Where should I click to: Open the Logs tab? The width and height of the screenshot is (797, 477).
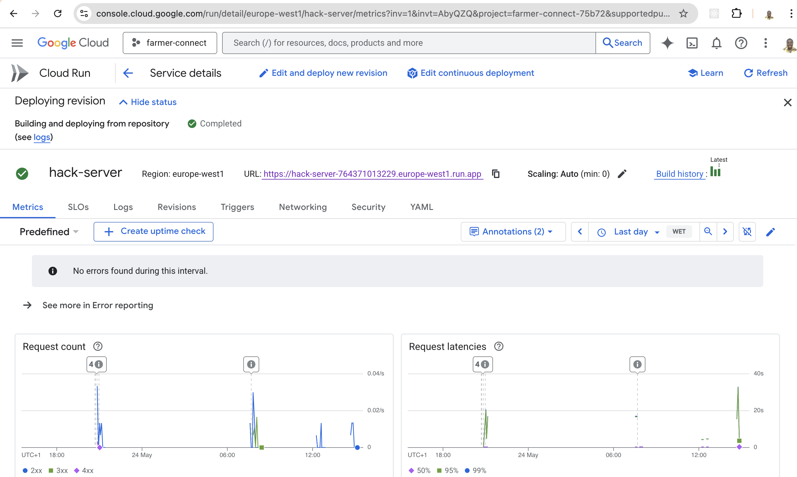123,207
